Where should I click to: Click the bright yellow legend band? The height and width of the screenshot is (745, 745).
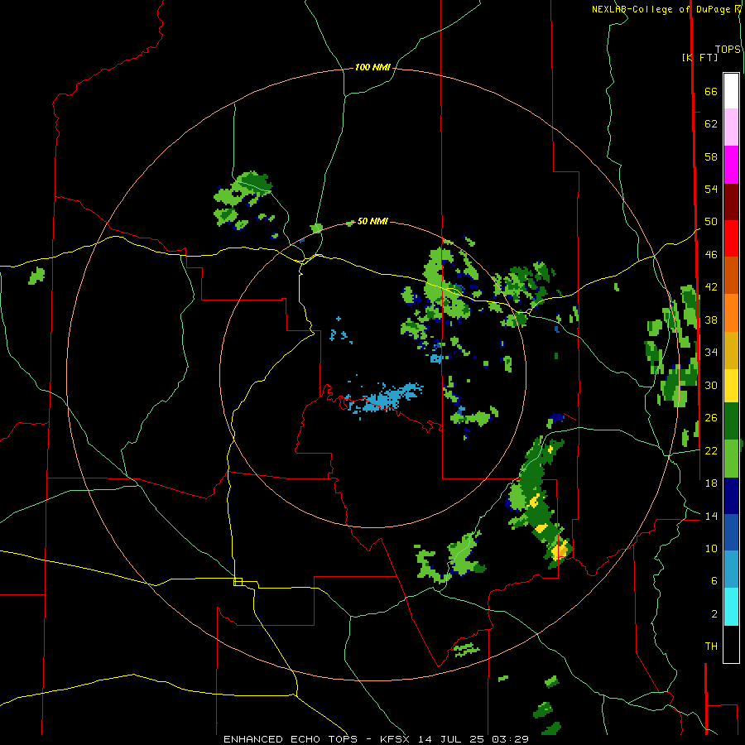tap(731, 385)
